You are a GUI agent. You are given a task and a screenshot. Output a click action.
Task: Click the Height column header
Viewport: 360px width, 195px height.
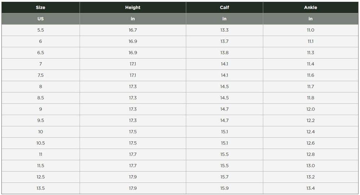133,8
